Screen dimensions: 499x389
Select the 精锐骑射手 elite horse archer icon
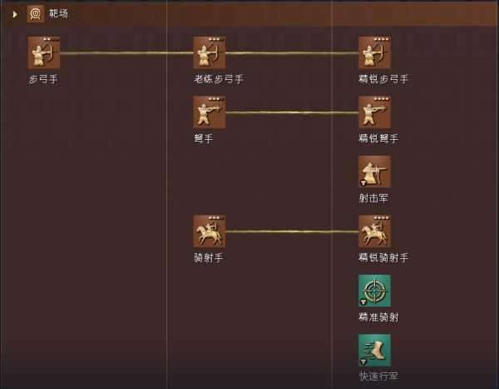coord(375,232)
